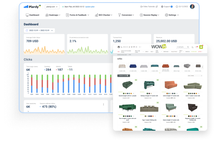This screenshot has width=215, height=141.
Task: Pick the orange color swatch under orange sofa
Action: tap(167, 93)
